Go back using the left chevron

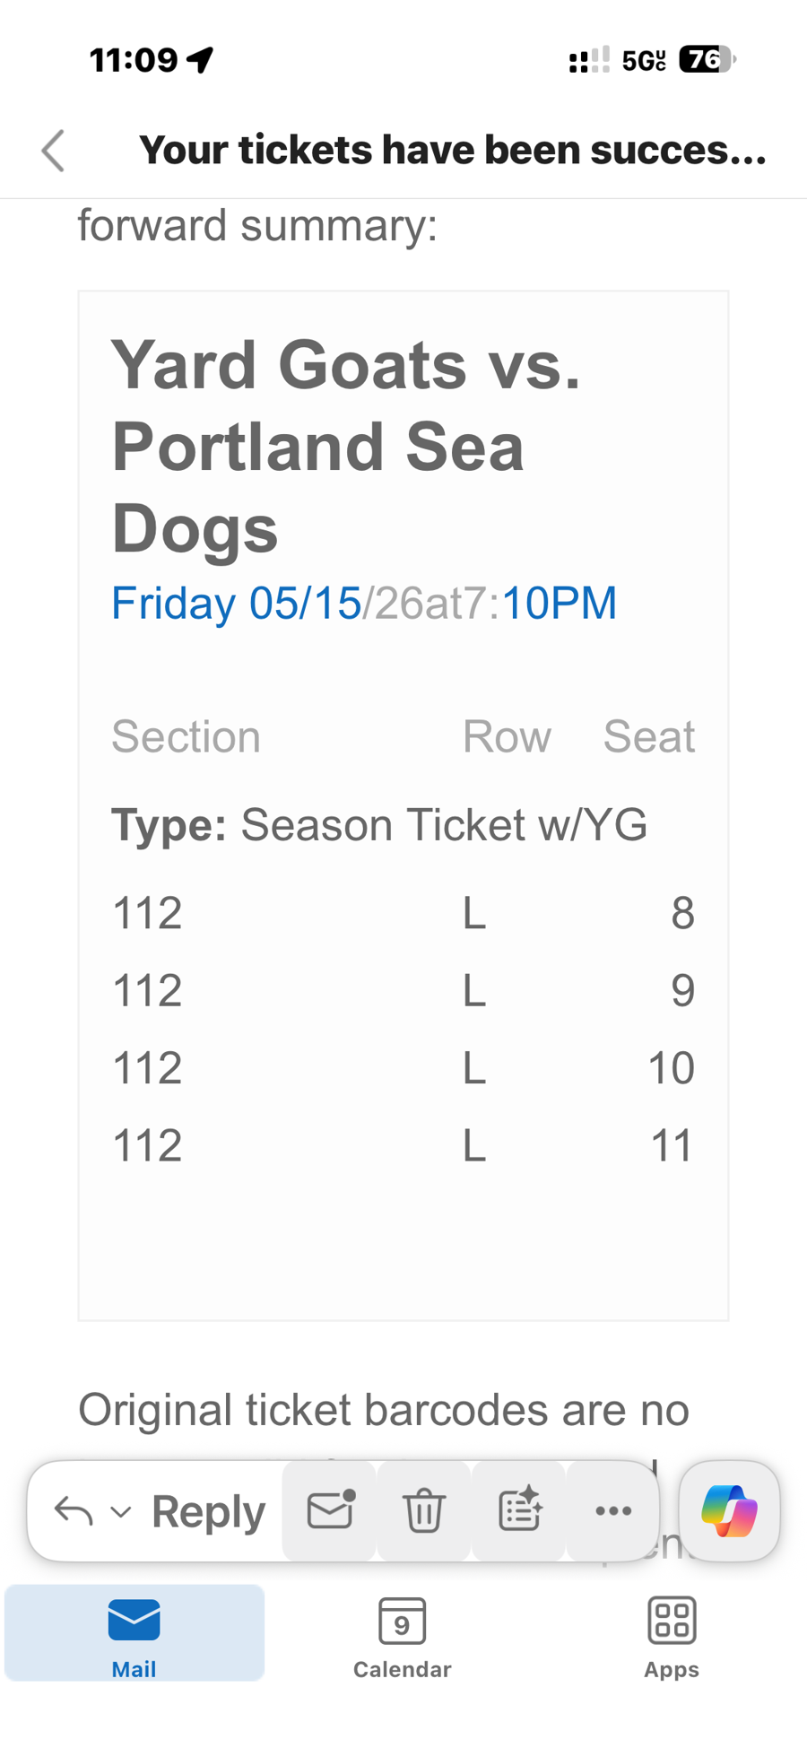[54, 150]
